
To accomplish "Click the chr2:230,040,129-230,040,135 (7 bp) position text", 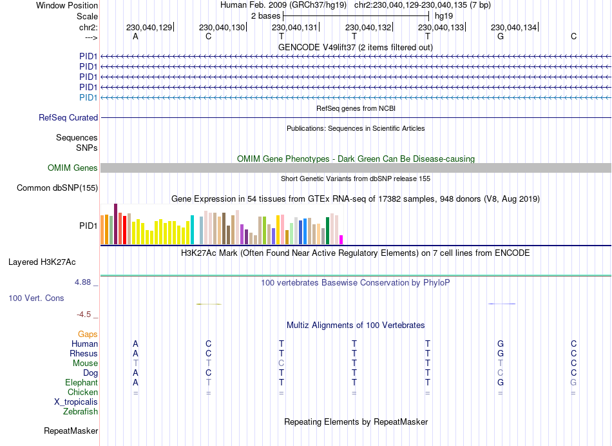I will pyautogui.click(x=423, y=5).
